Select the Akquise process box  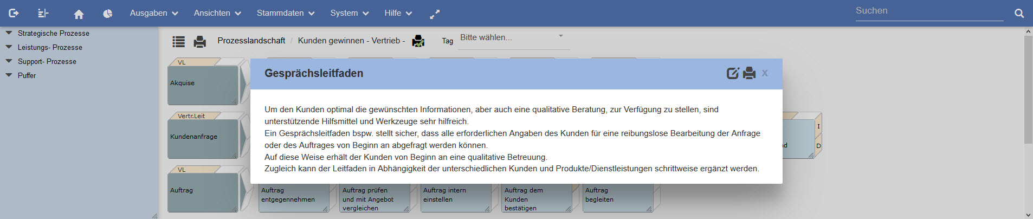coord(203,84)
